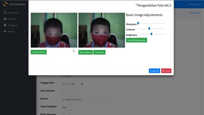The width and height of the screenshot is (204, 115).
Task: Click the Kelas Sekarang field
Action: [69, 114]
